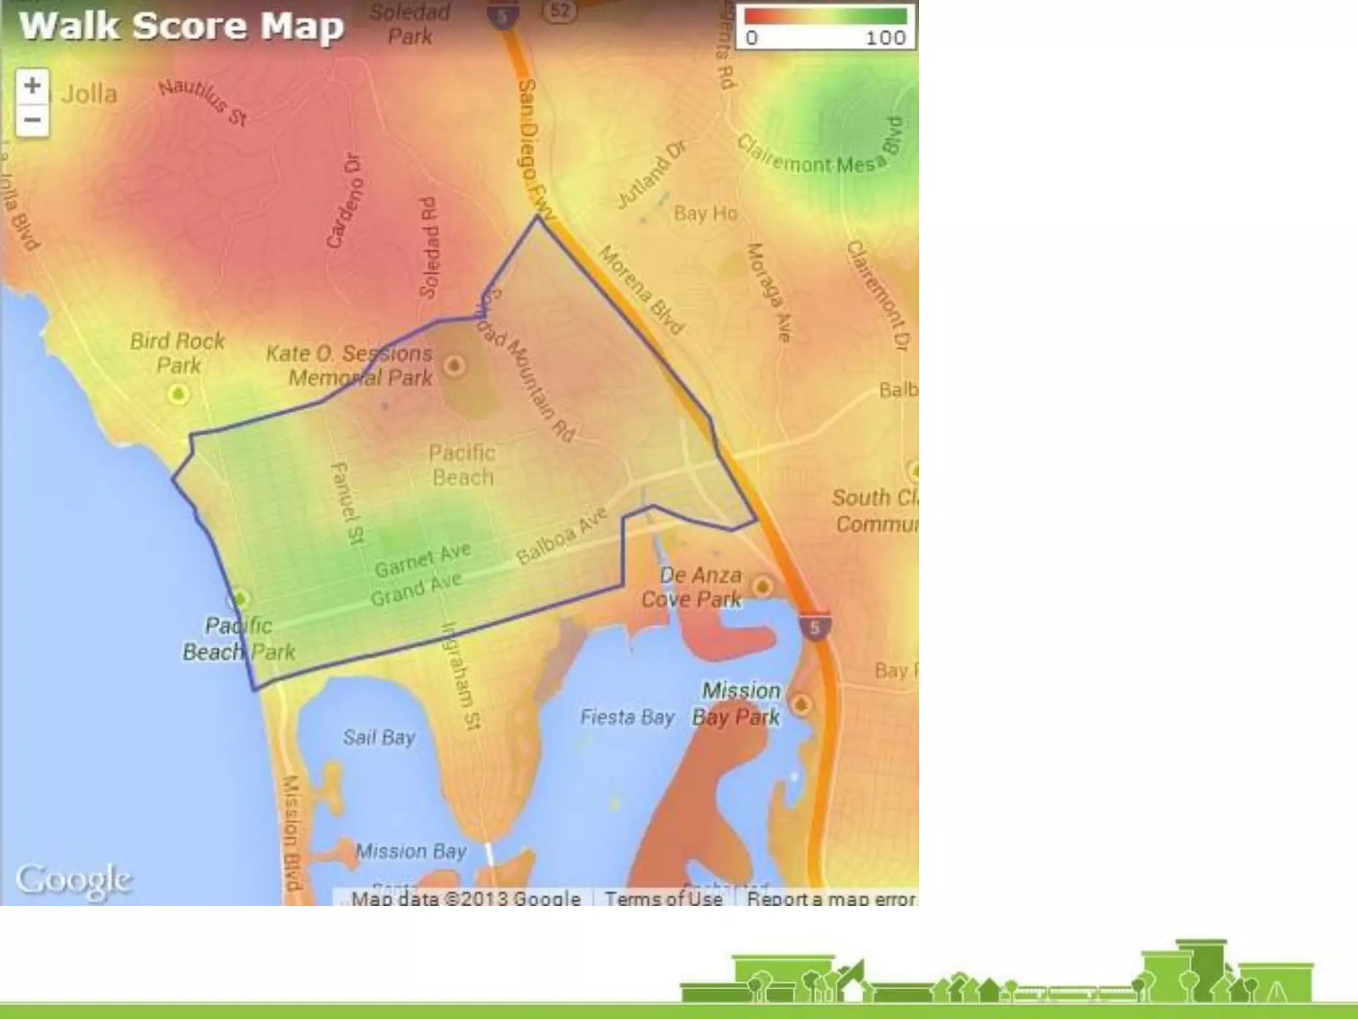Viewport: 1358px width, 1019px height.
Task: Click the Walk Score Map title
Action: point(182,27)
